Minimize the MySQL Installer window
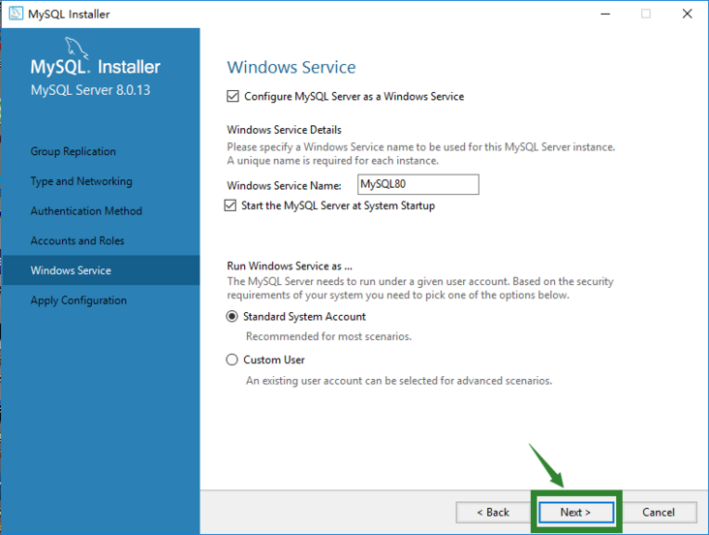Viewport: 709px width, 535px height. [605, 14]
